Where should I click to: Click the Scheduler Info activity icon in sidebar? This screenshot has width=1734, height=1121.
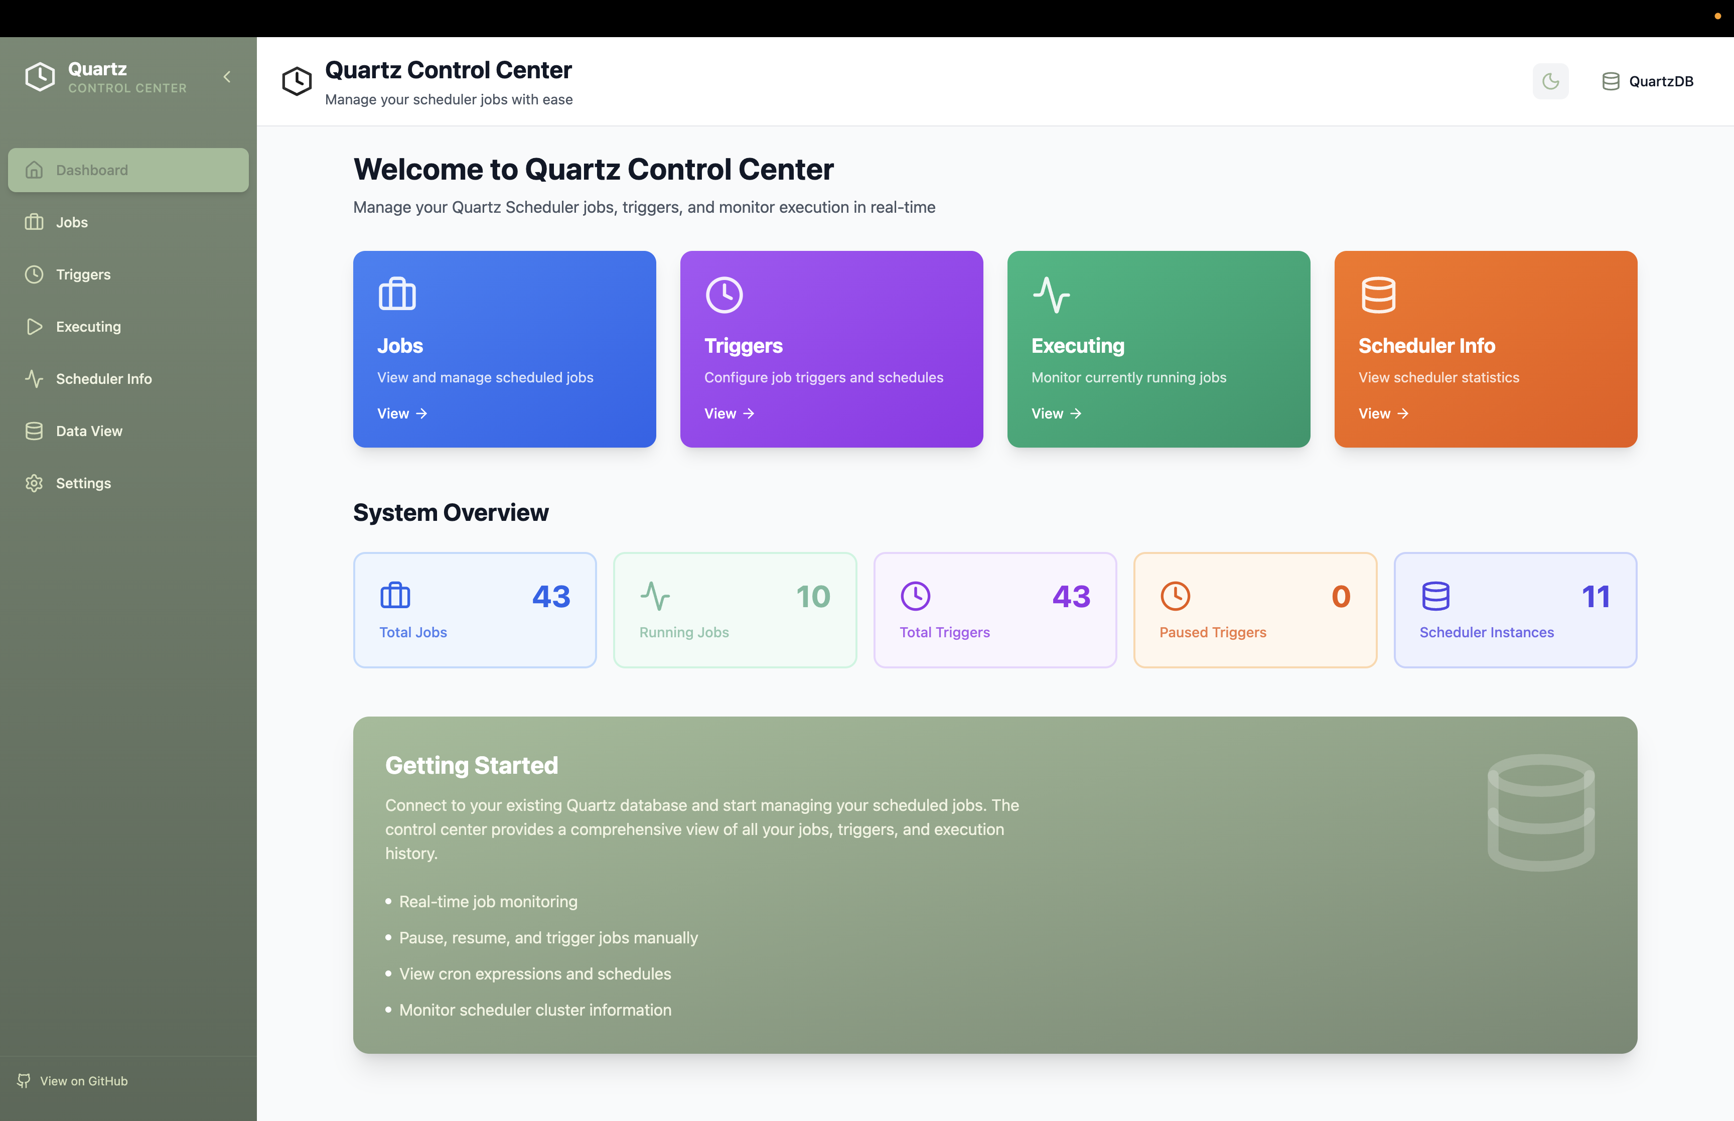point(34,378)
